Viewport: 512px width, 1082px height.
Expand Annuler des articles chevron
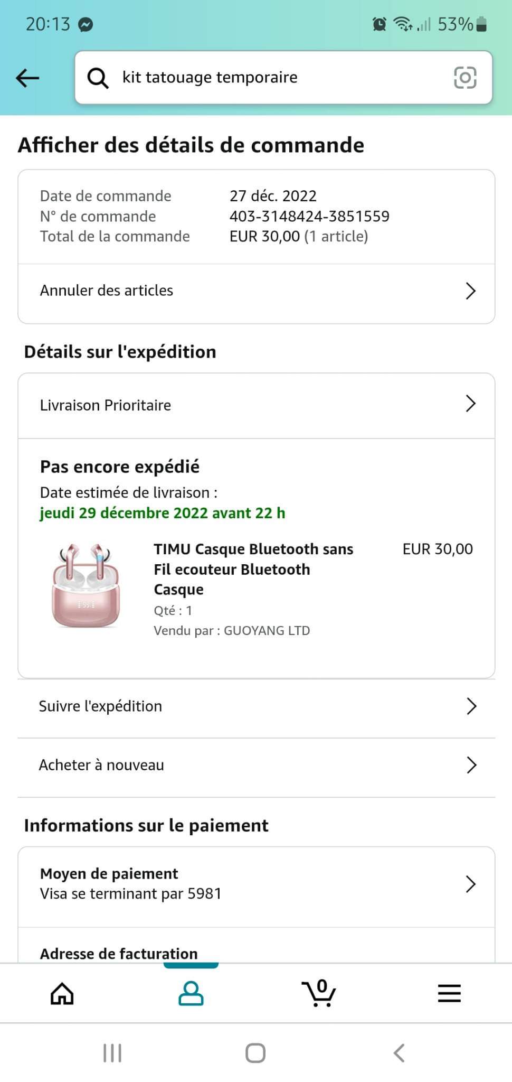point(470,291)
